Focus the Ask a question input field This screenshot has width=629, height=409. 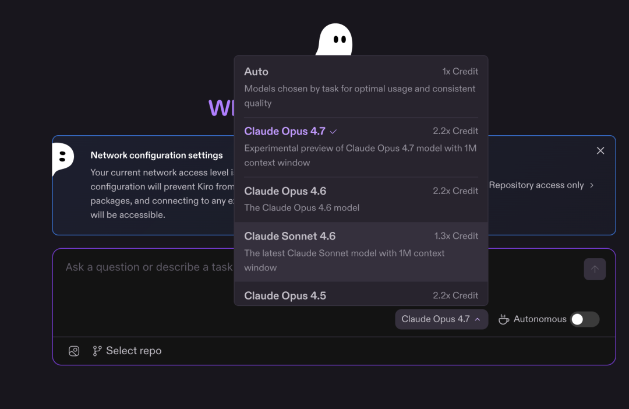tap(149, 267)
